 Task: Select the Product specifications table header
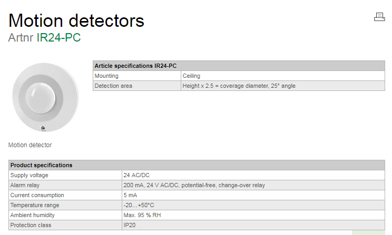(41, 165)
